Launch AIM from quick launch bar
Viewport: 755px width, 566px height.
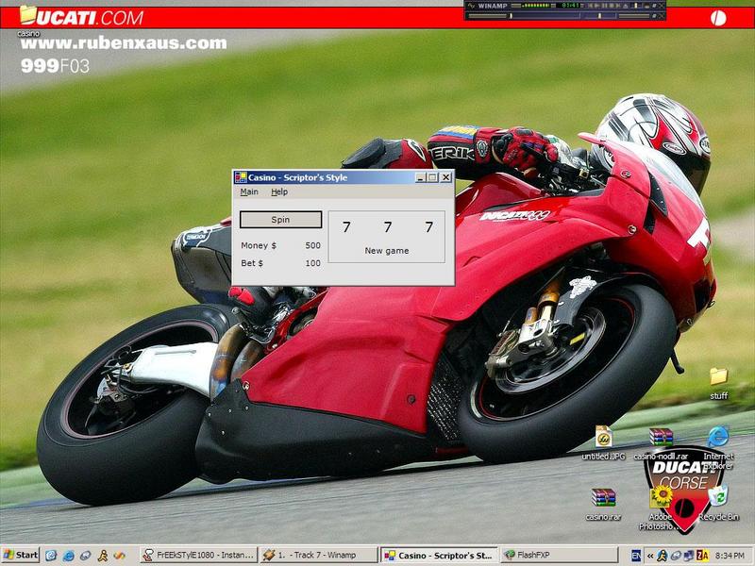click(x=103, y=556)
